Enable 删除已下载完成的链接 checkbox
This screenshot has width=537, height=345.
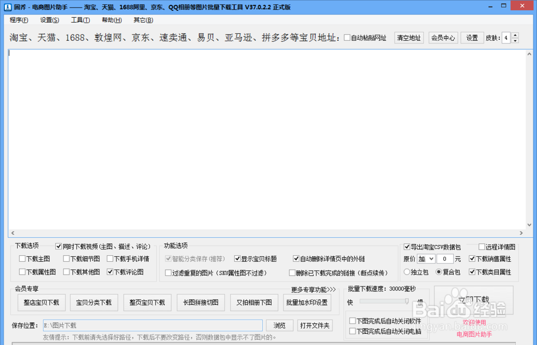click(292, 273)
